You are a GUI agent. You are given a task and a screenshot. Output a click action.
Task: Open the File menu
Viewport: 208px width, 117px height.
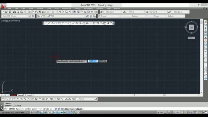(x=10, y=9)
